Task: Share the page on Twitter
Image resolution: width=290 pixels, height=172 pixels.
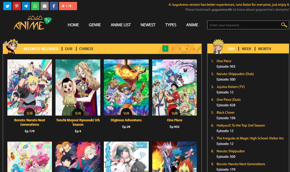Action: click(x=7, y=6)
